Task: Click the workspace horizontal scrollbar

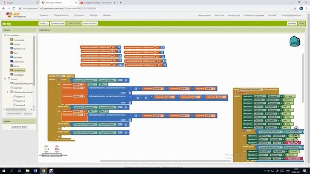Action: (x=166, y=161)
